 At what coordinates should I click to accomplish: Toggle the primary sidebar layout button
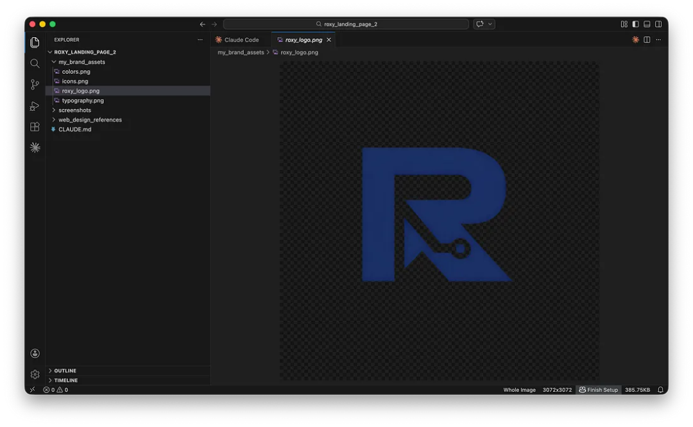pyautogui.click(x=635, y=24)
